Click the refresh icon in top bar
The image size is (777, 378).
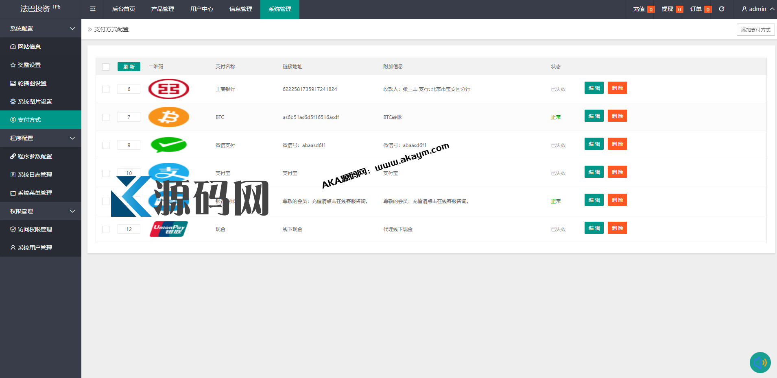pyautogui.click(x=722, y=9)
